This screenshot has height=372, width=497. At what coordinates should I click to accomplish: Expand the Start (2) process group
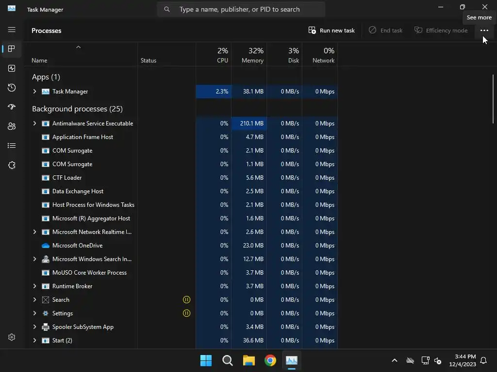pos(34,341)
